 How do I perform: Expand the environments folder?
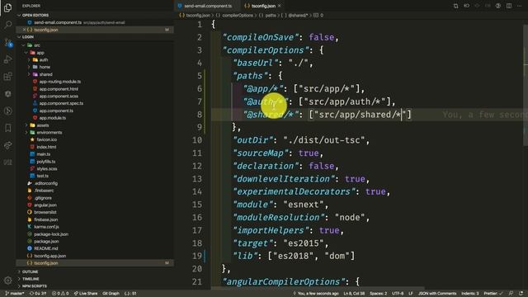pyautogui.click(x=49, y=132)
